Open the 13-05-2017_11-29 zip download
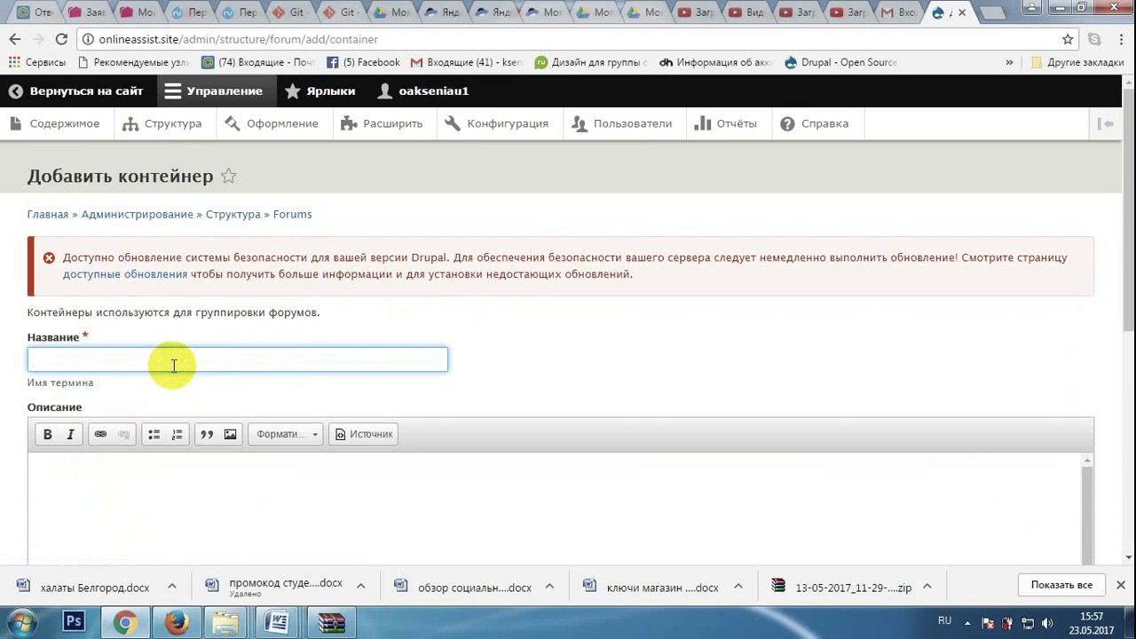1136x639 pixels. click(842, 587)
